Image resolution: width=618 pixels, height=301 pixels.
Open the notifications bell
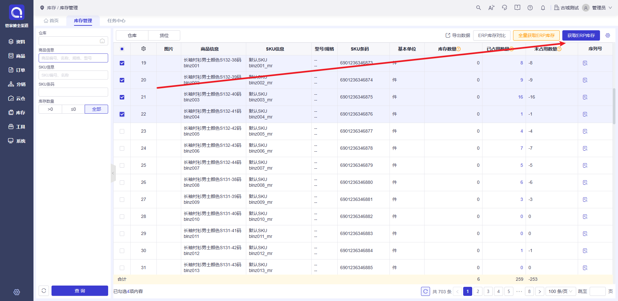(543, 8)
